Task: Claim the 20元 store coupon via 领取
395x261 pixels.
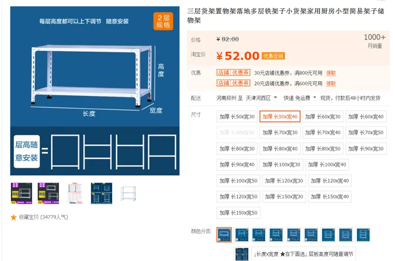Action: click(x=331, y=83)
